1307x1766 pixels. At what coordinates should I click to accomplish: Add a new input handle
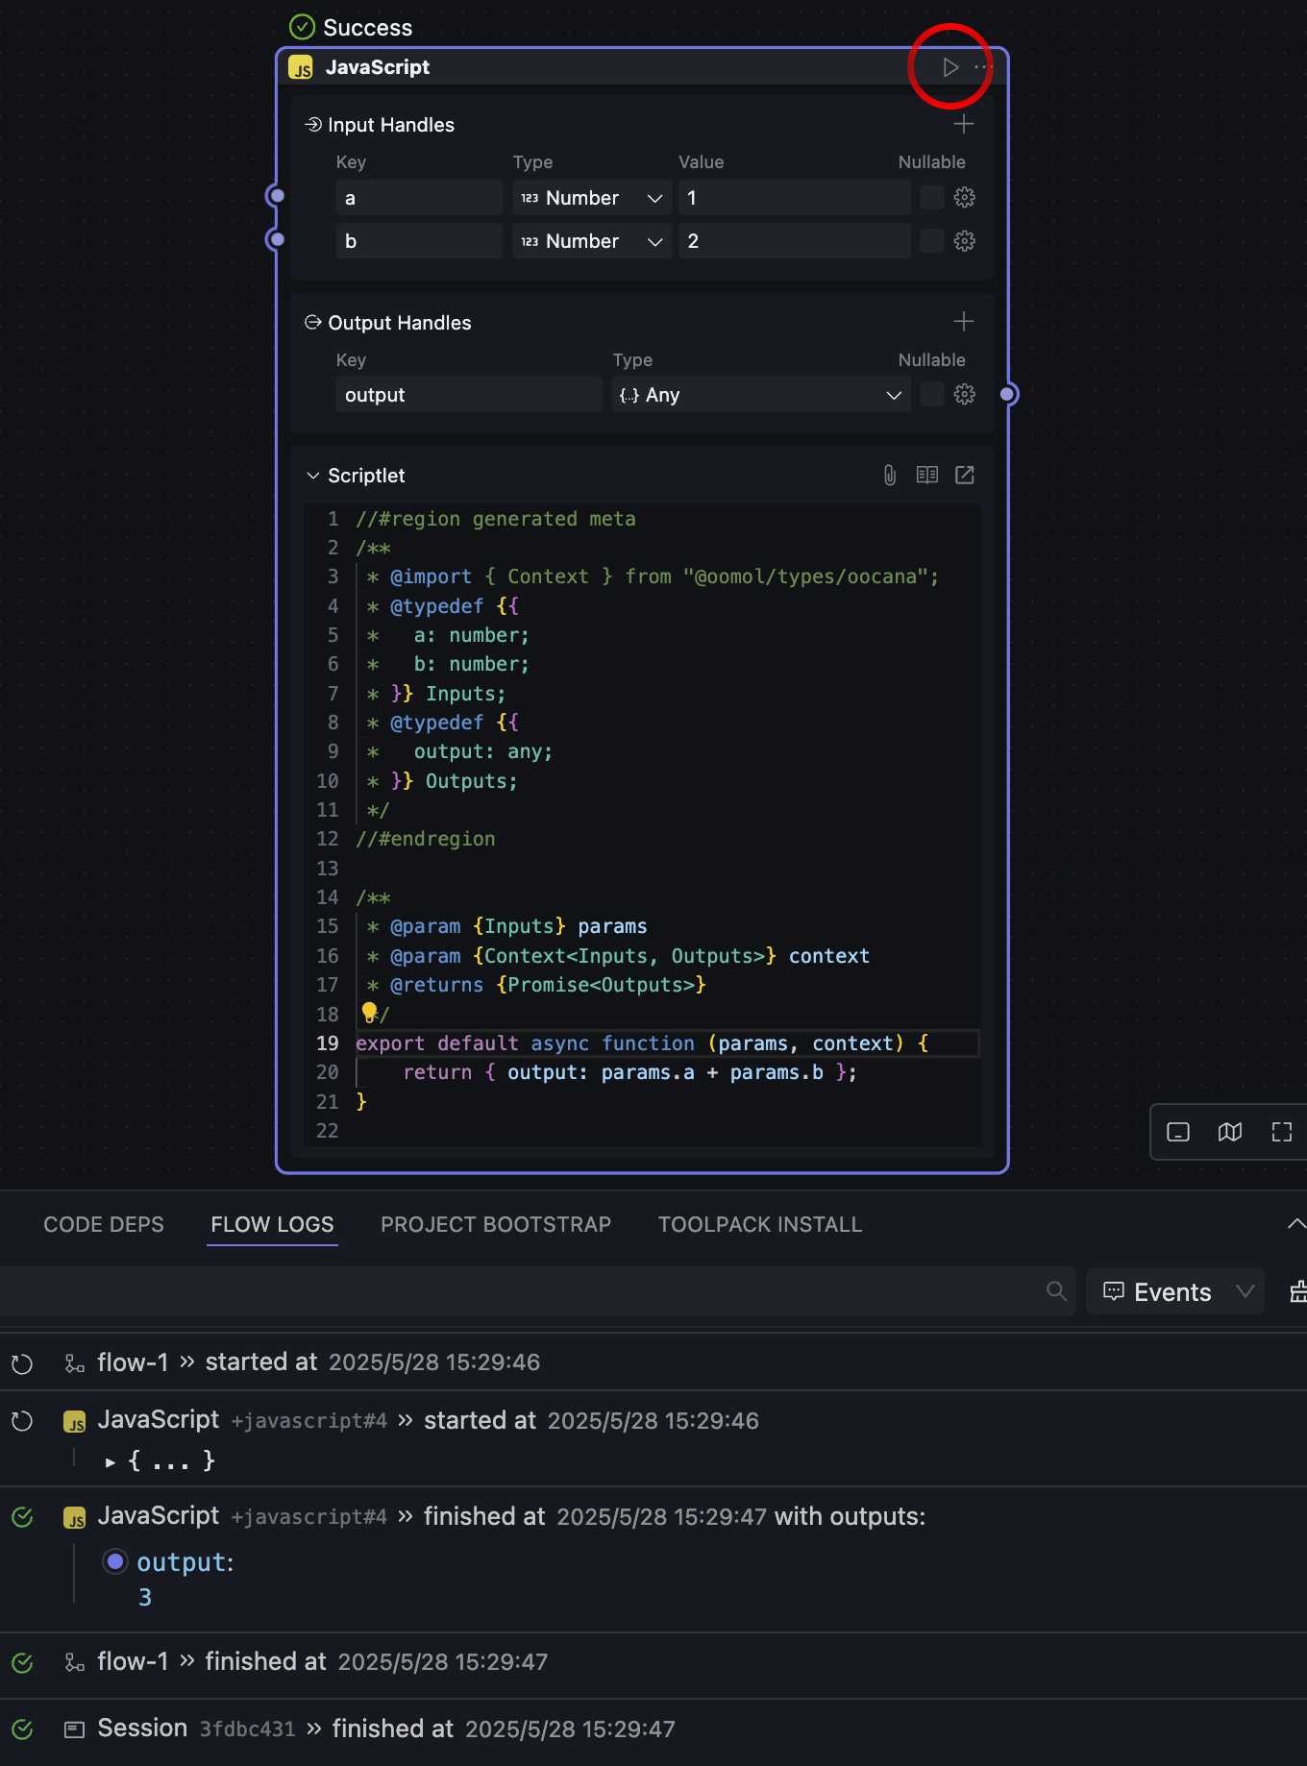click(963, 124)
